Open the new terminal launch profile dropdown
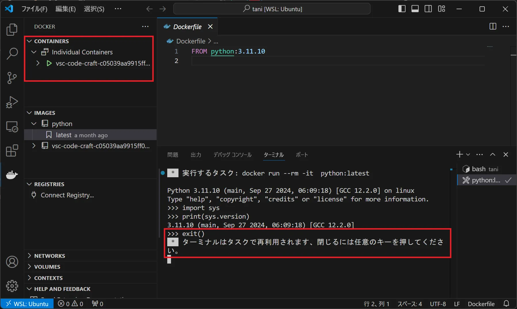The height and width of the screenshot is (309, 517). pos(468,155)
